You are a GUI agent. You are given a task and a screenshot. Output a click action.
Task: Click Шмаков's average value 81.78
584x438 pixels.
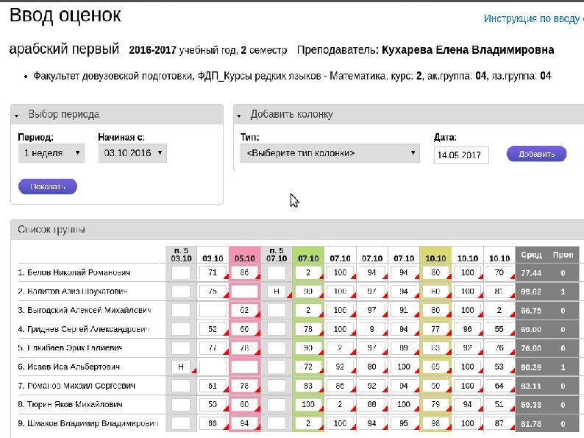[531, 424]
